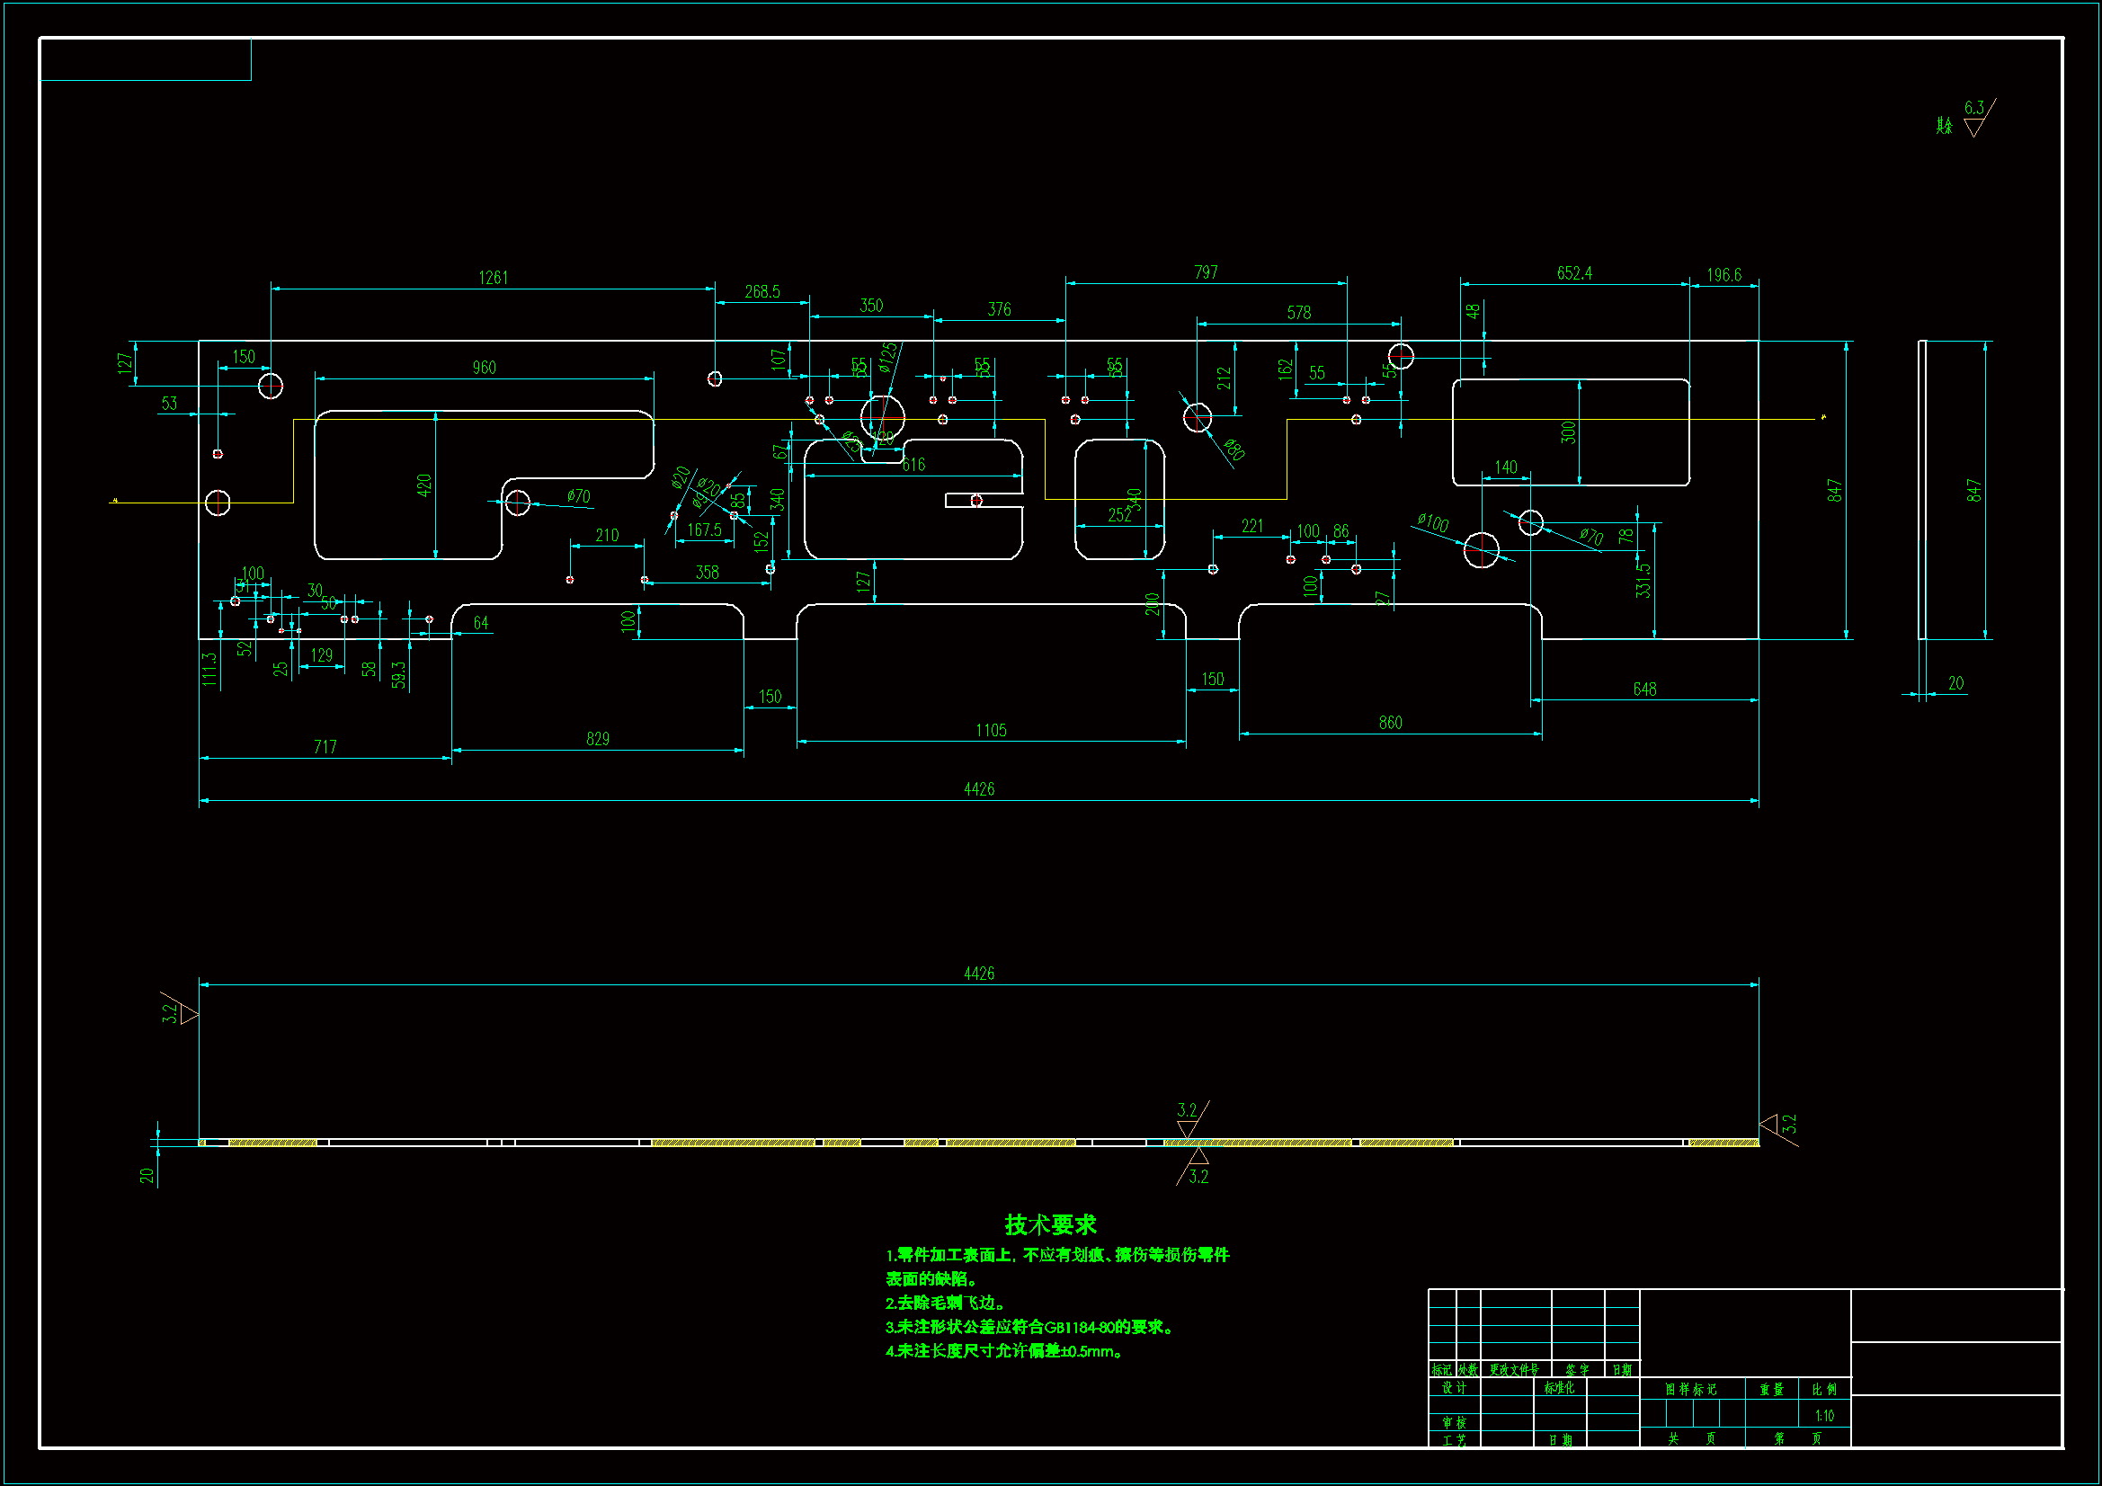Select the ø100 hole circle
The width and height of the screenshot is (2102, 1486).
tap(1481, 549)
